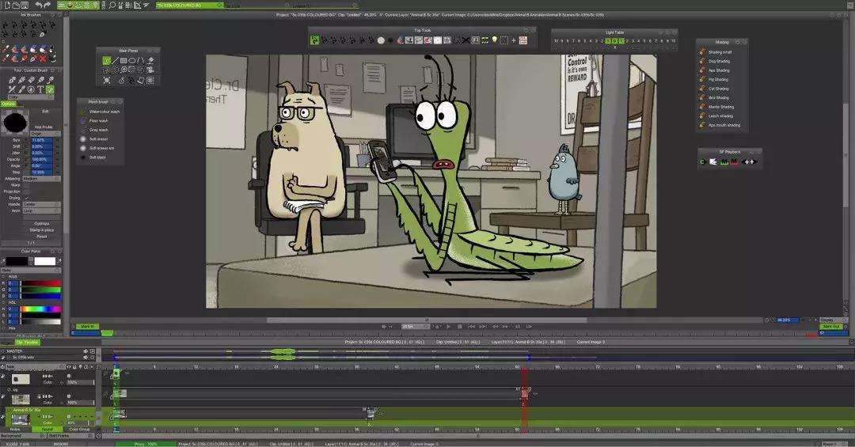Undo the last action using the left arrow
The image size is (855, 447).
coord(38,5)
